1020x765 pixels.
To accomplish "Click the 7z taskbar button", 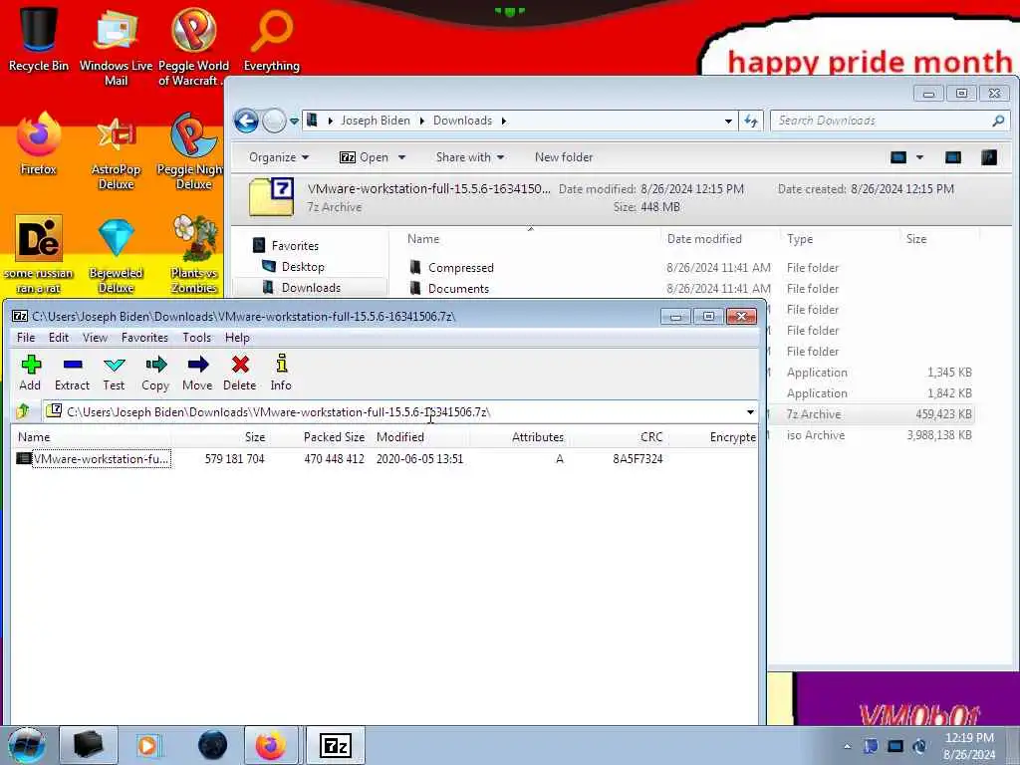I will (335, 745).
